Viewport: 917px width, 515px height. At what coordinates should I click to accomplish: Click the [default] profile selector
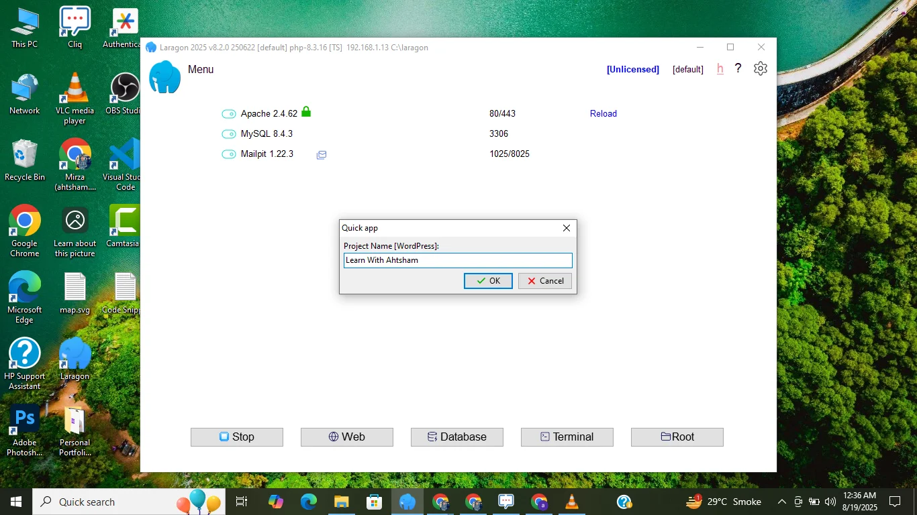pos(688,69)
